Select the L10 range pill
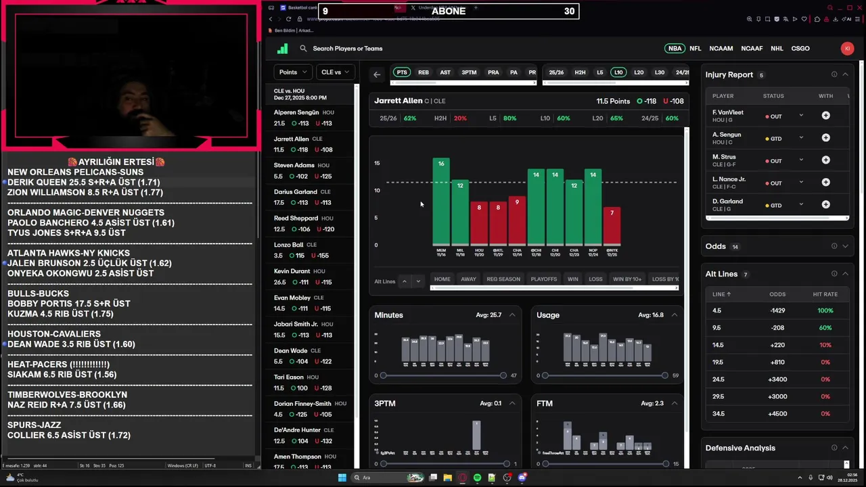 coord(618,72)
